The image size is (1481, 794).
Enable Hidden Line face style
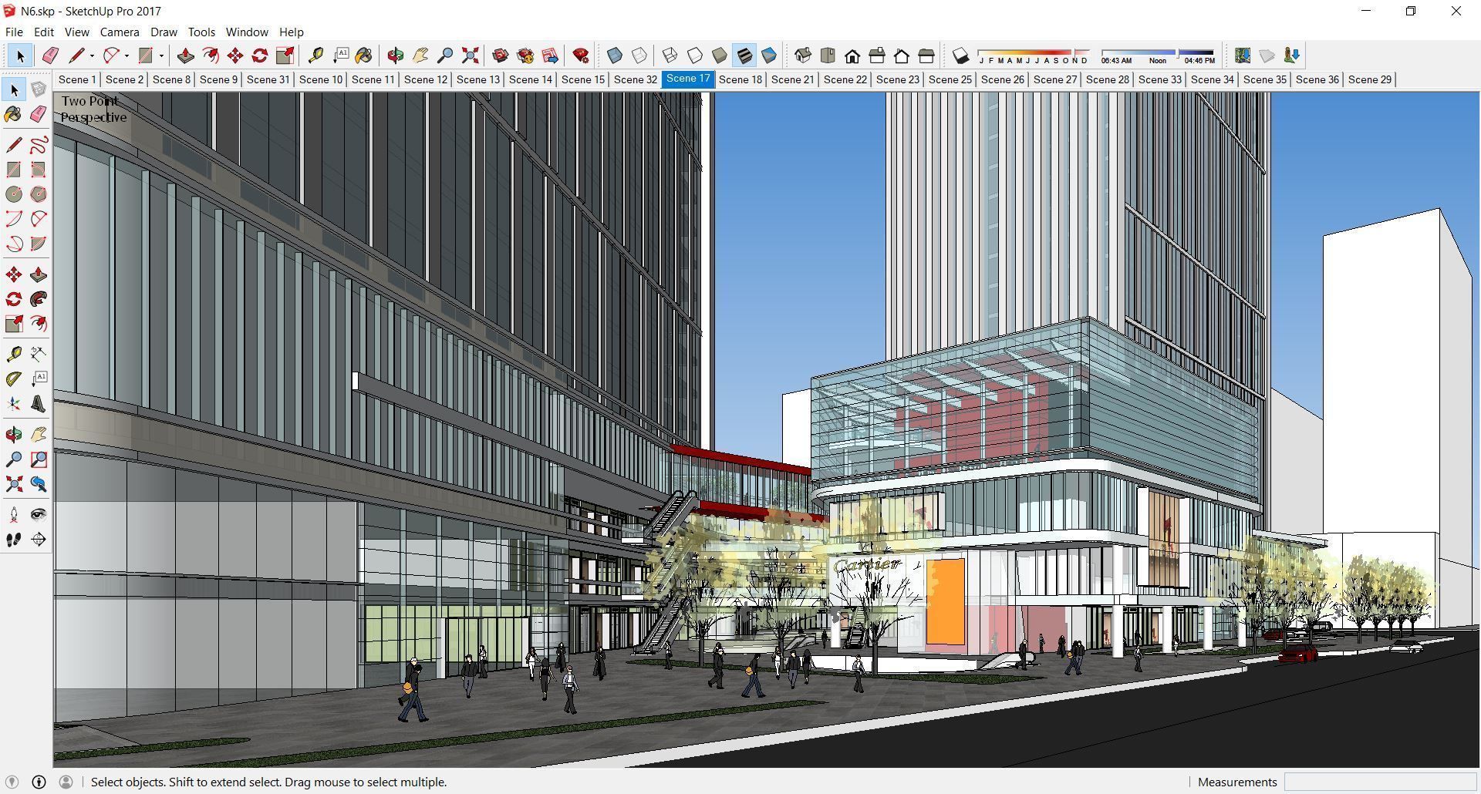coord(695,56)
